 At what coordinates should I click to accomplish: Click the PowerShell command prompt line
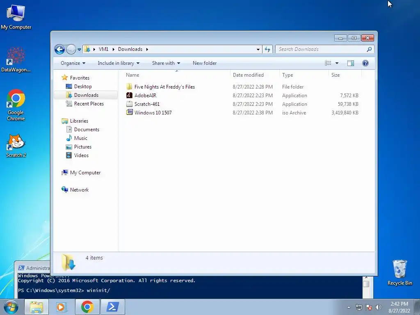(64, 290)
